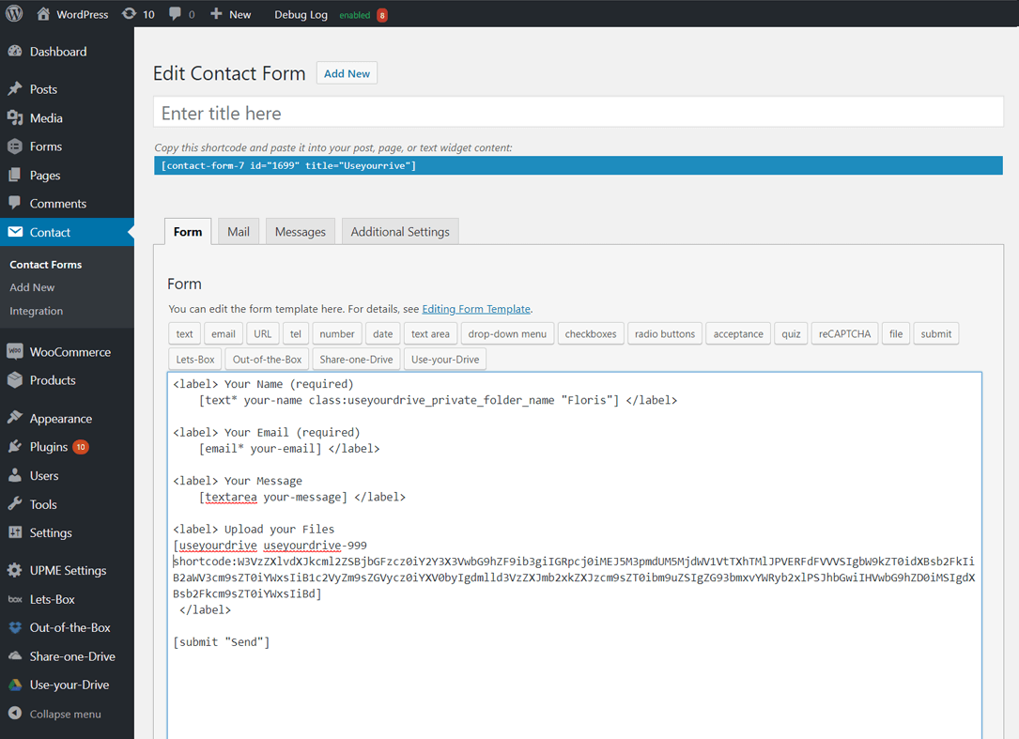Insert a text area tag
This screenshot has width=1019, height=739.
(430, 333)
